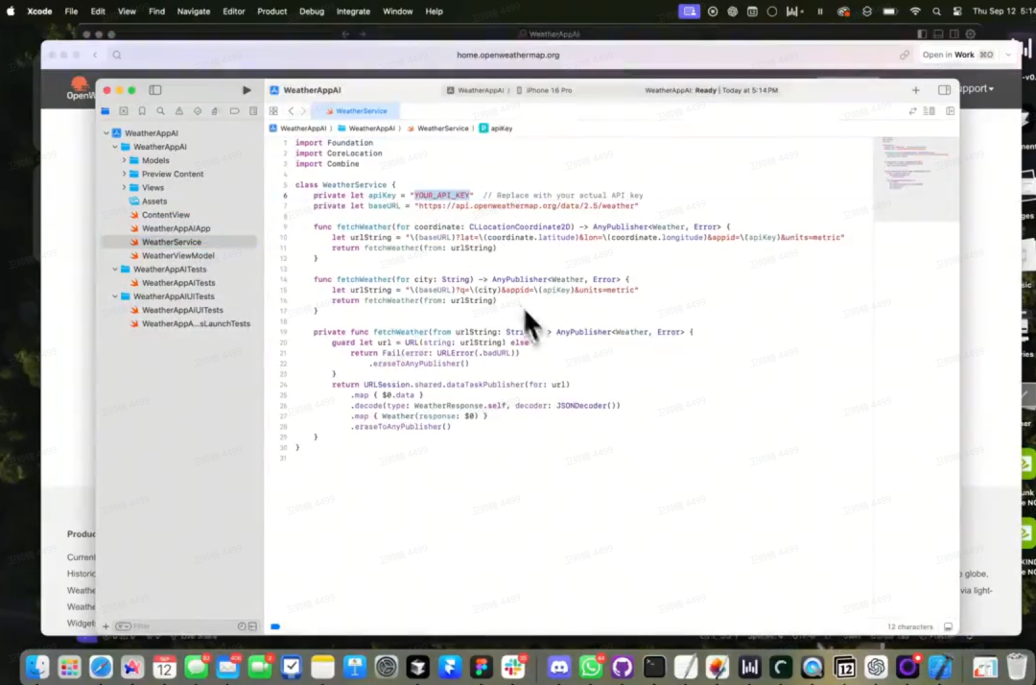Open the Source Control navigator icon

pos(124,111)
